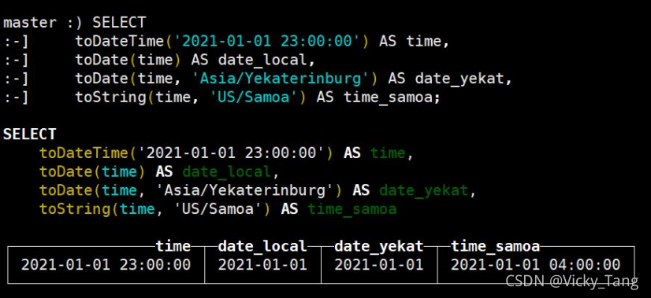Click the result cell 2021-01-01 04:00:00

point(536,264)
